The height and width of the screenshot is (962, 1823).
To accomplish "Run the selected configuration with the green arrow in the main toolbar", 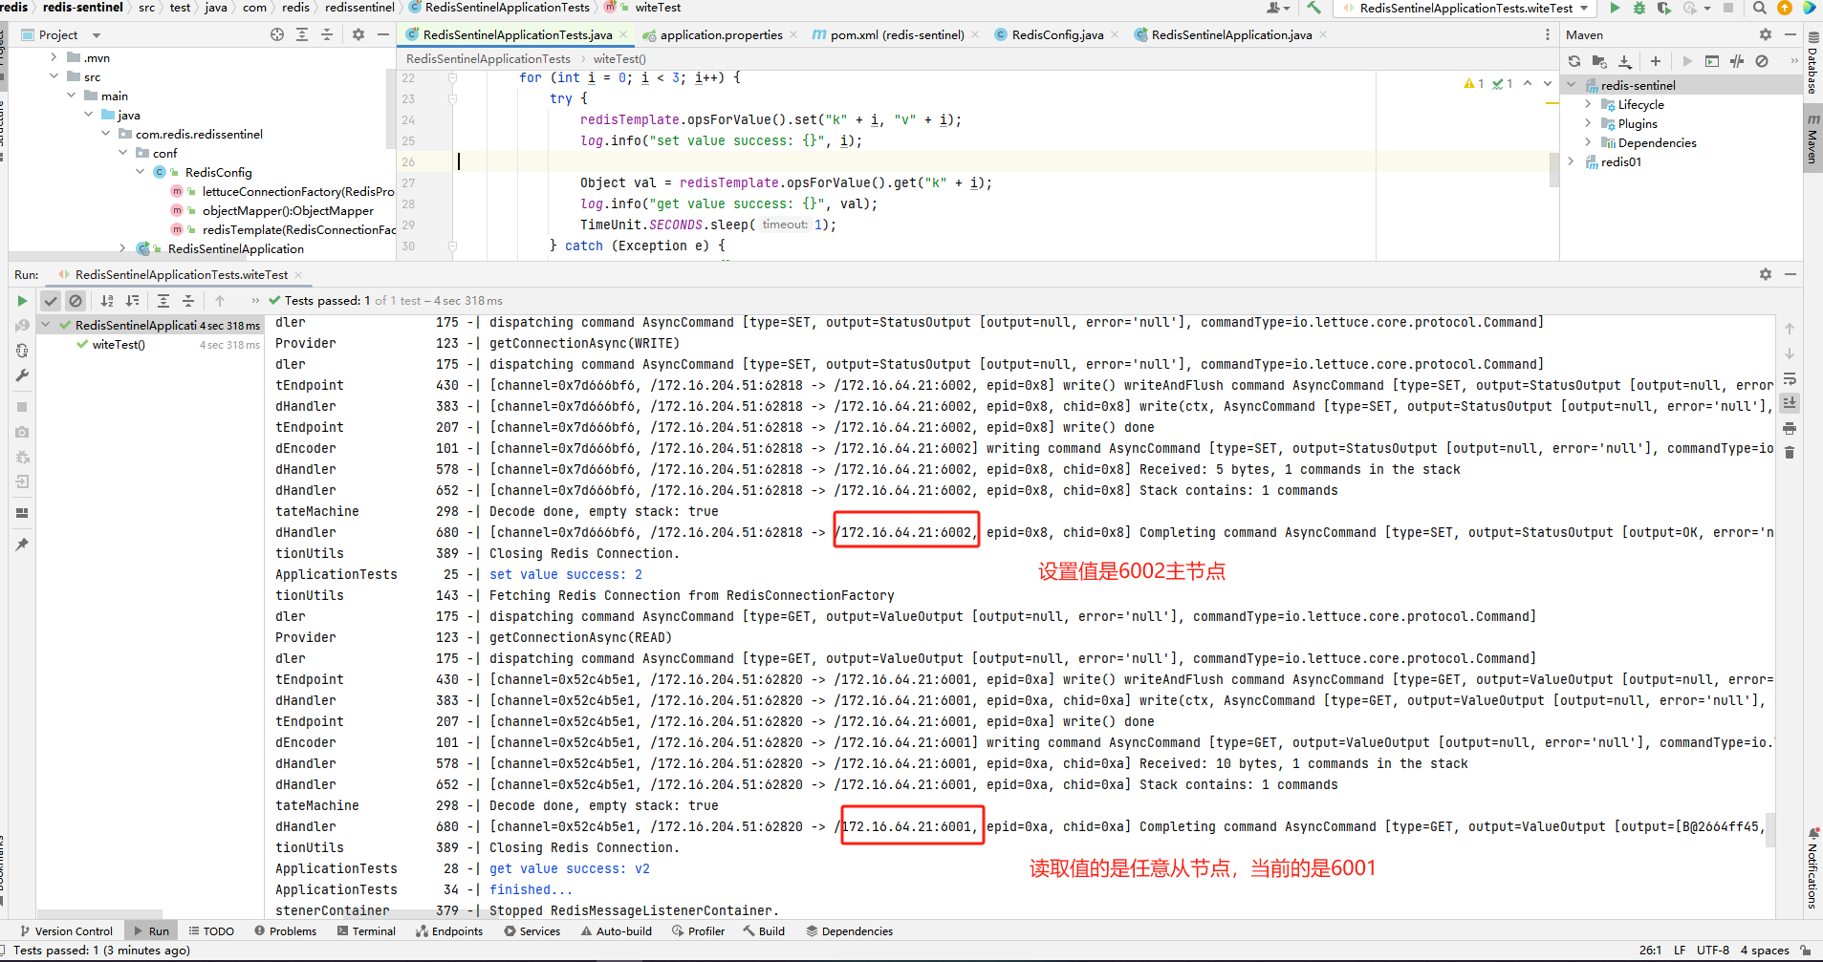I will [1615, 8].
